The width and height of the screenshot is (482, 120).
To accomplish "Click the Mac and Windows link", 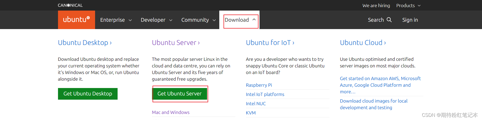I will (x=171, y=112).
